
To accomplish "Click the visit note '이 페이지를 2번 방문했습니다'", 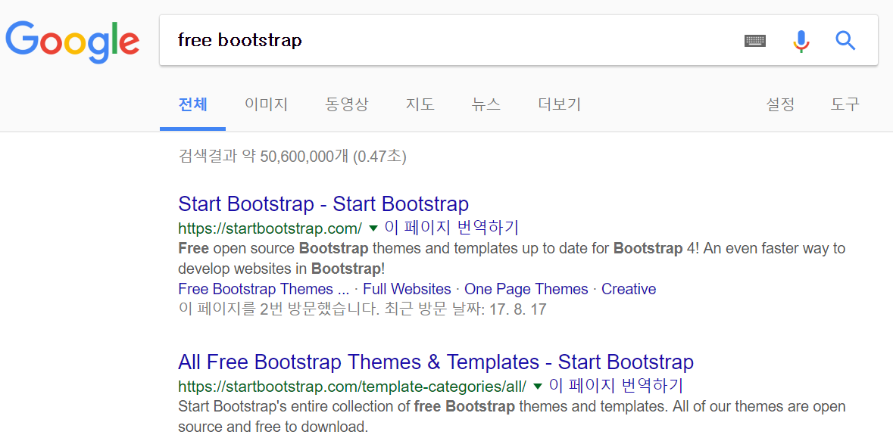I will click(x=276, y=309).
